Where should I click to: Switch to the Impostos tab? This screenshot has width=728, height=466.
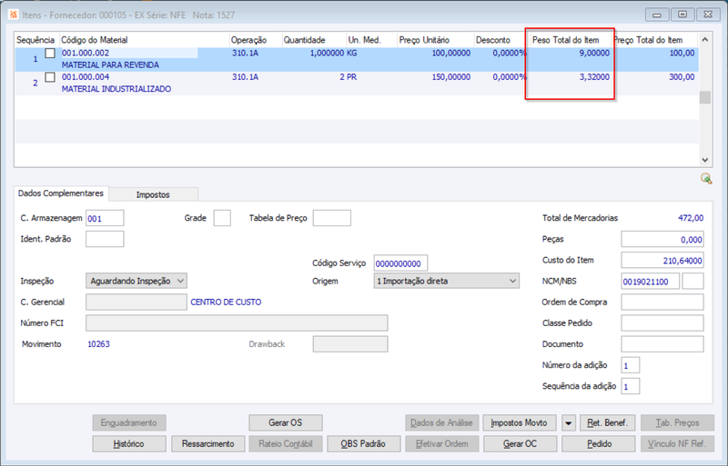tap(153, 194)
